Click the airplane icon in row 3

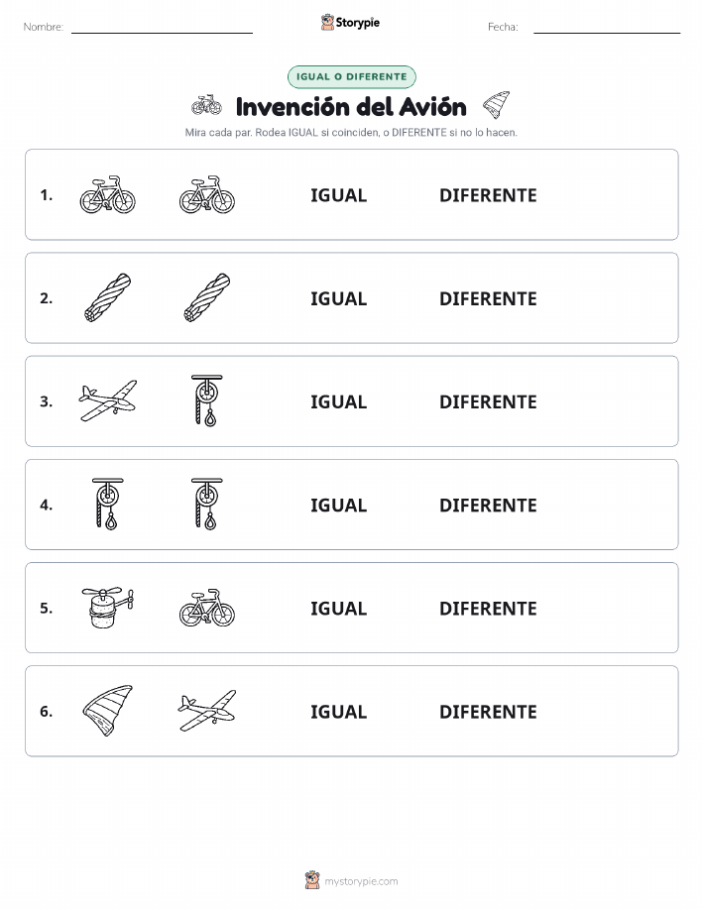click(x=107, y=400)
